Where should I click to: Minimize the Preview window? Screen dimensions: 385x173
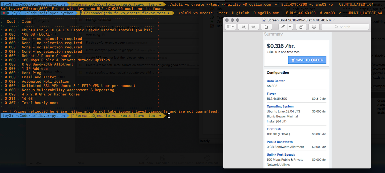pos(232,20)
